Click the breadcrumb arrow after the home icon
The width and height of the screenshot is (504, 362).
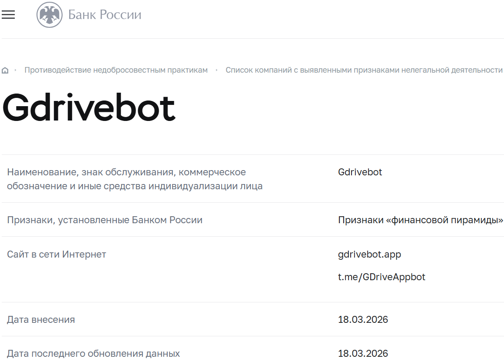pos(16,70)
